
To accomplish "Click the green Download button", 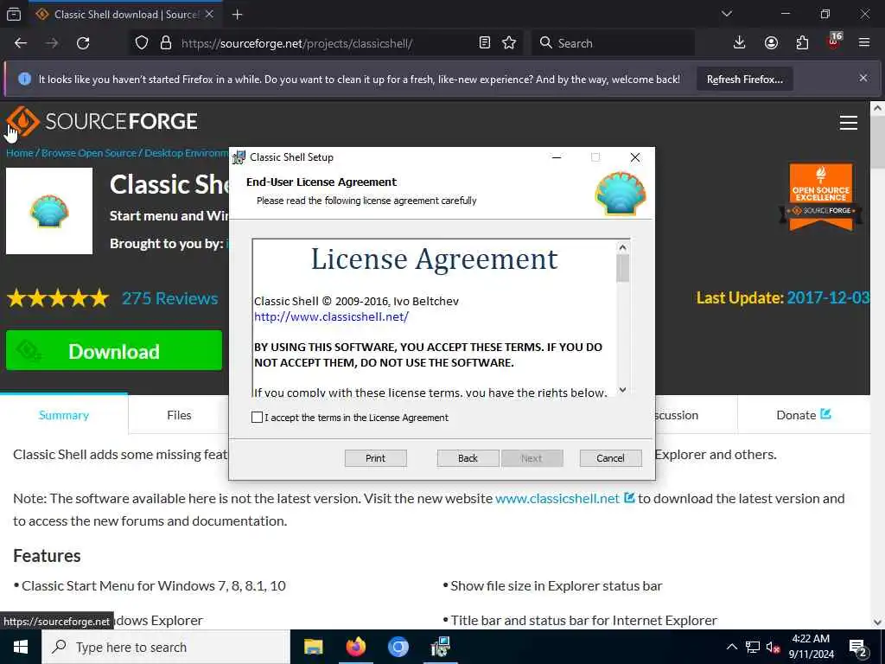I will pos(114,351).
